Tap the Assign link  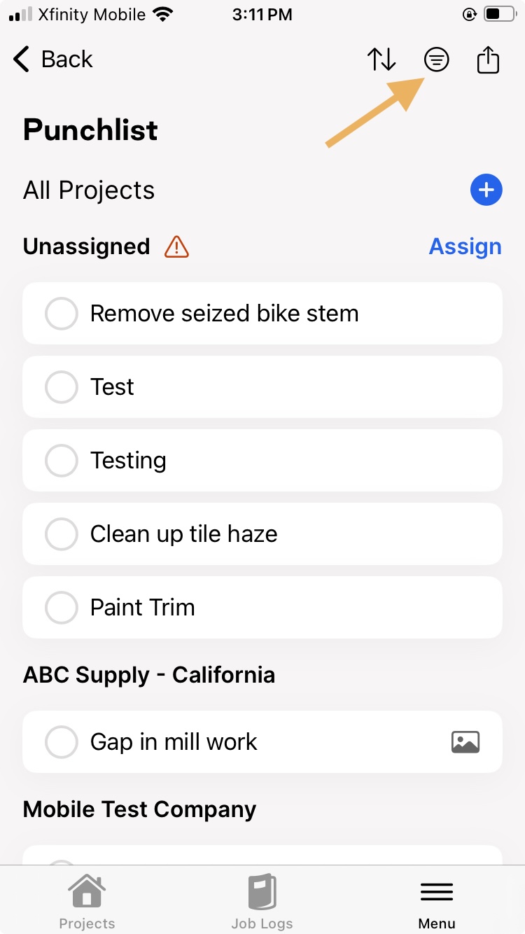click(x=465, y=246)
